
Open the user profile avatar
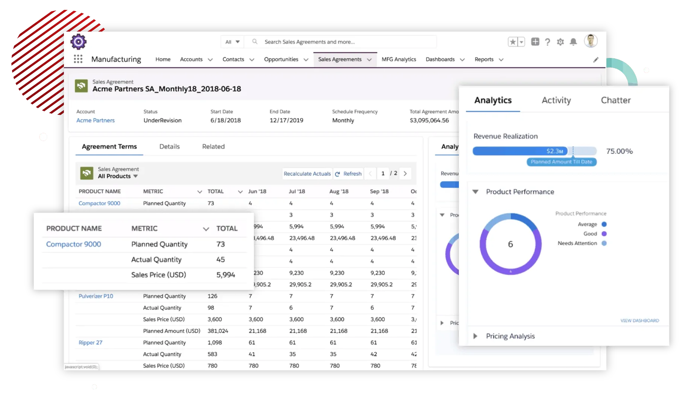point(591,41)
